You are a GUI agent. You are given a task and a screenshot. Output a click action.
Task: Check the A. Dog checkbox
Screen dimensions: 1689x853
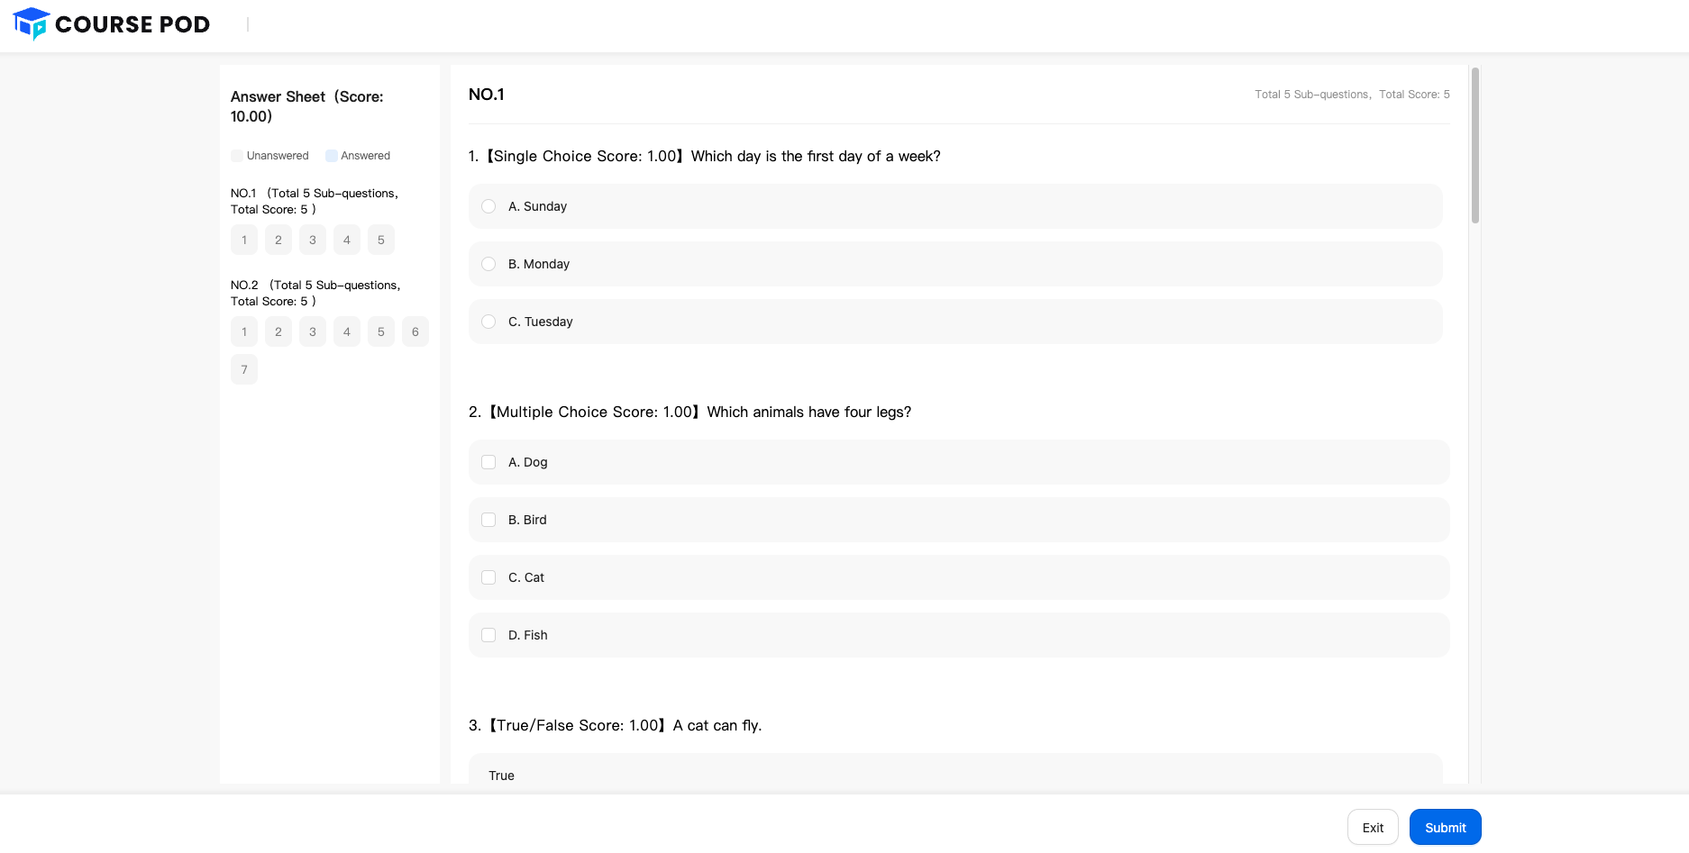click(488, 462)
